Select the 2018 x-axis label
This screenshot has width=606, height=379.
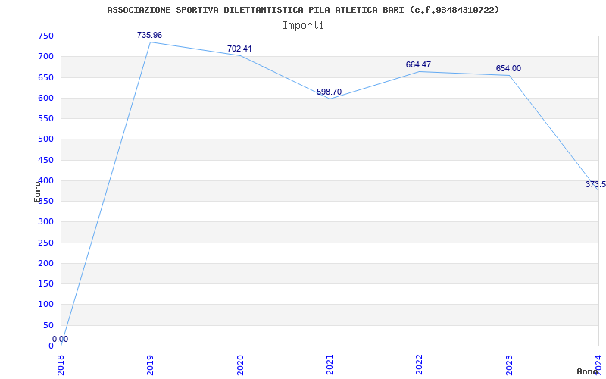[61, 365]
